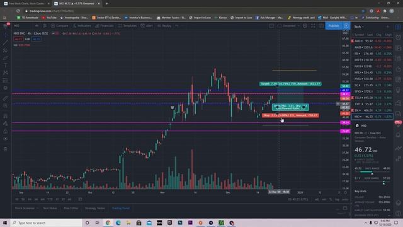Open the Unnamed layout dropdown
Screen dimensions: 403x227
coord(289,26)
